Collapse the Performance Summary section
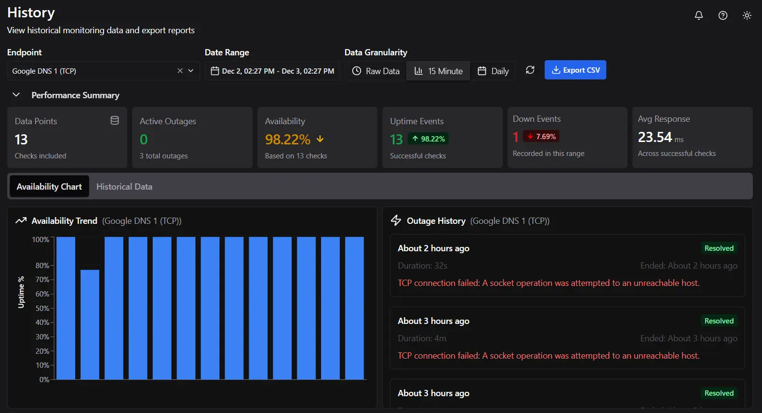The image size is (762, 413). (16, 95)
